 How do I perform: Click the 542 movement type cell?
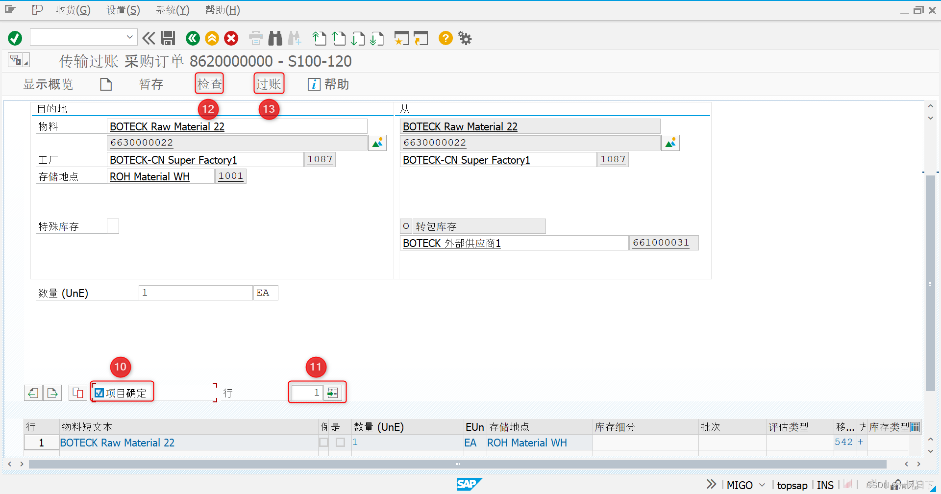845,442
